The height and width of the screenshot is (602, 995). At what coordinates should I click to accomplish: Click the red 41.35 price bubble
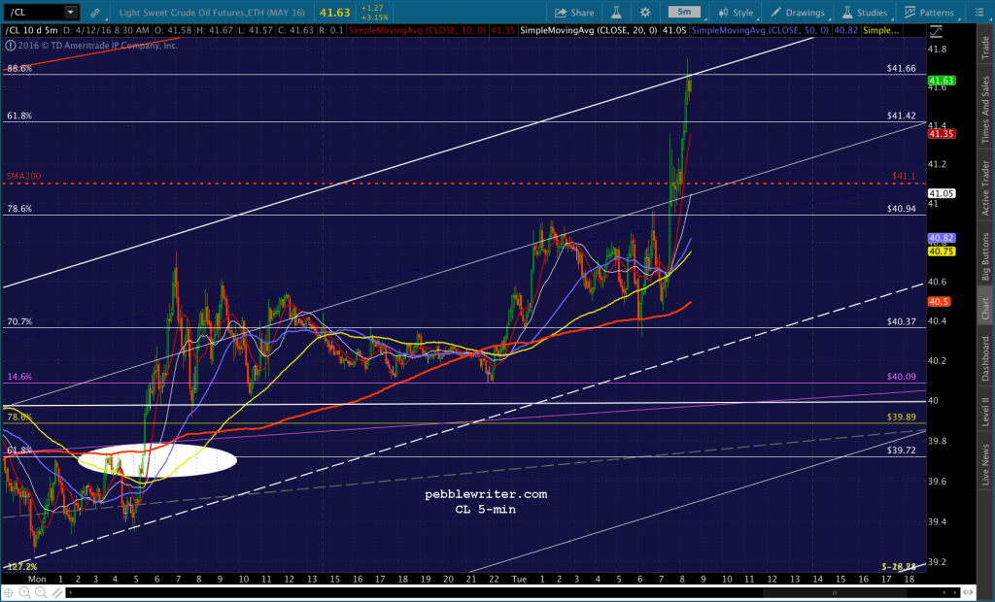941,134
